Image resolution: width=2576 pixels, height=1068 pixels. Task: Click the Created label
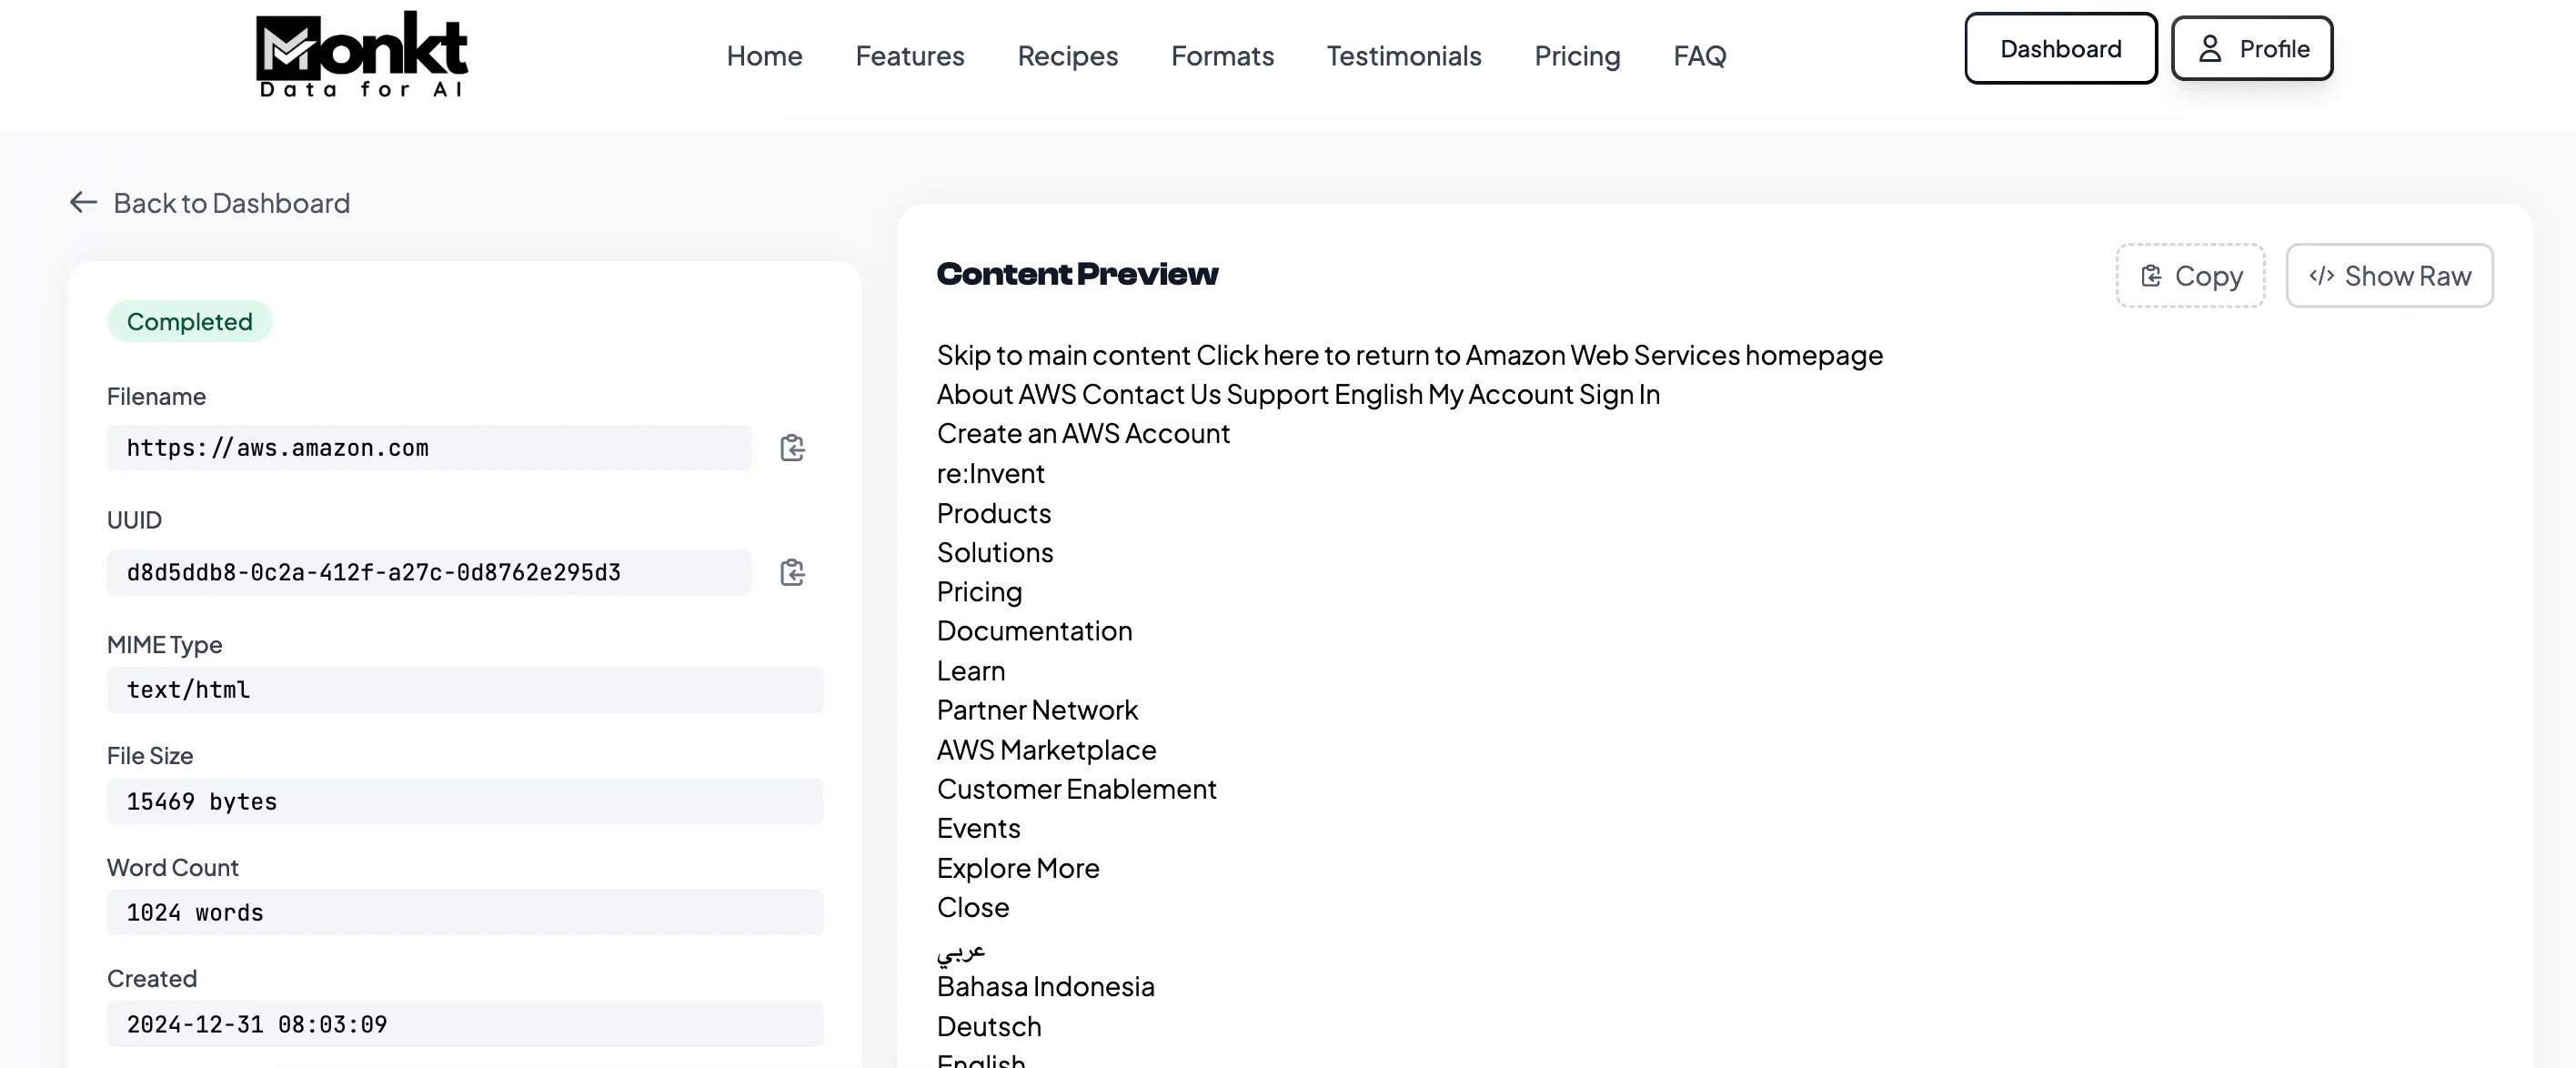pos(152,978)
